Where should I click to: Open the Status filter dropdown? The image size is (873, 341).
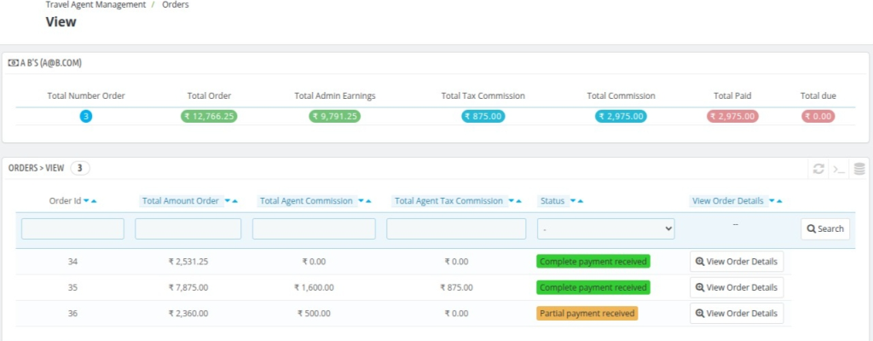click(606, 229)
